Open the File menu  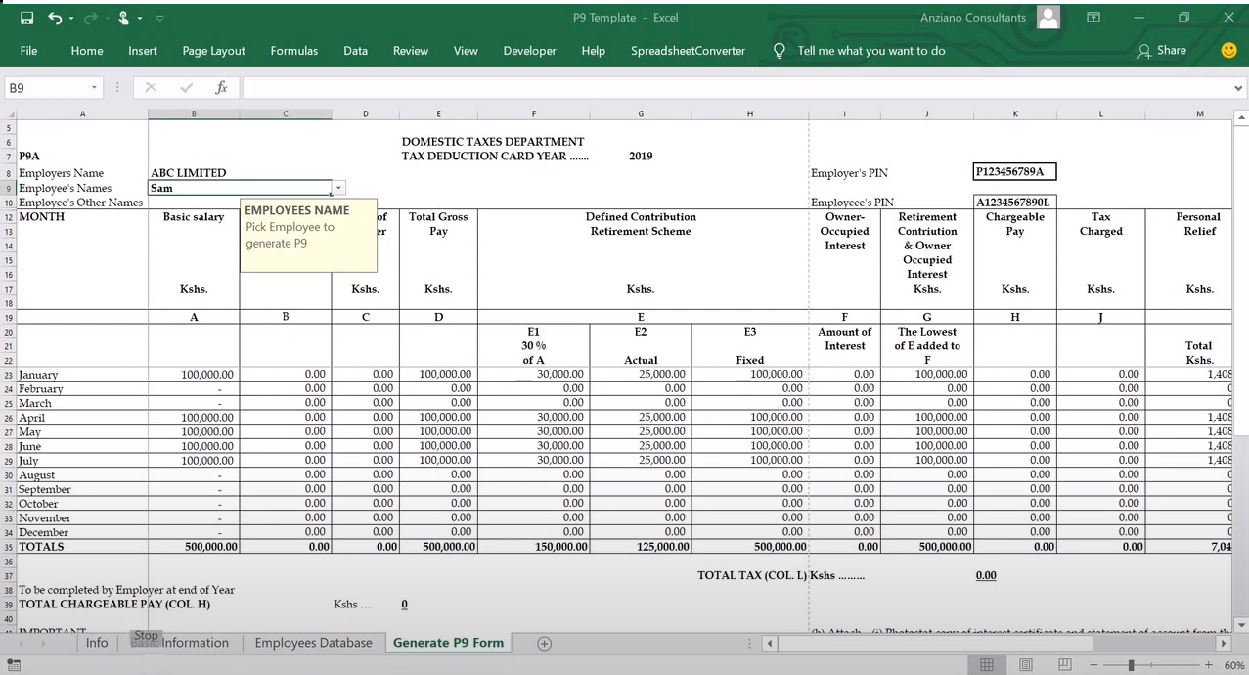[28, 51]
